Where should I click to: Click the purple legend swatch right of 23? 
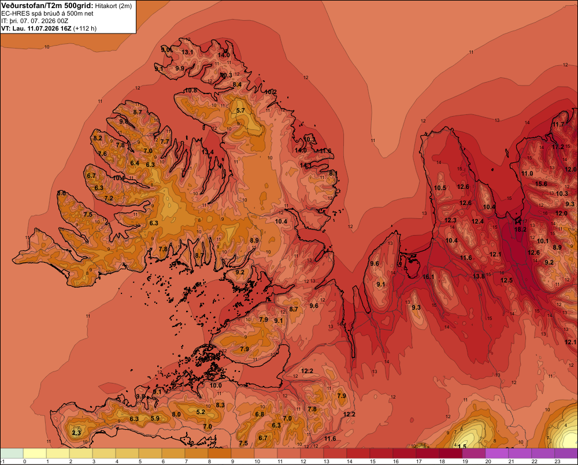point(566,453)
